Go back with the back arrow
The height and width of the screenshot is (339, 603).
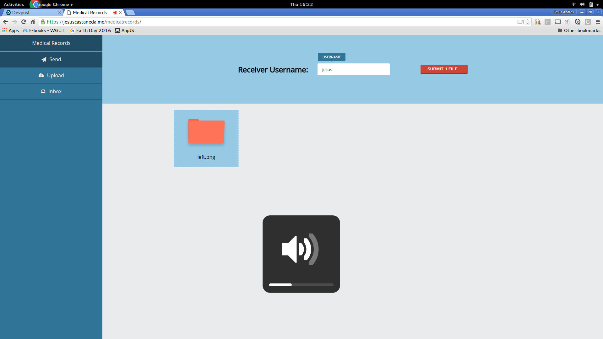pyautogui.click(x=5, y=22)
